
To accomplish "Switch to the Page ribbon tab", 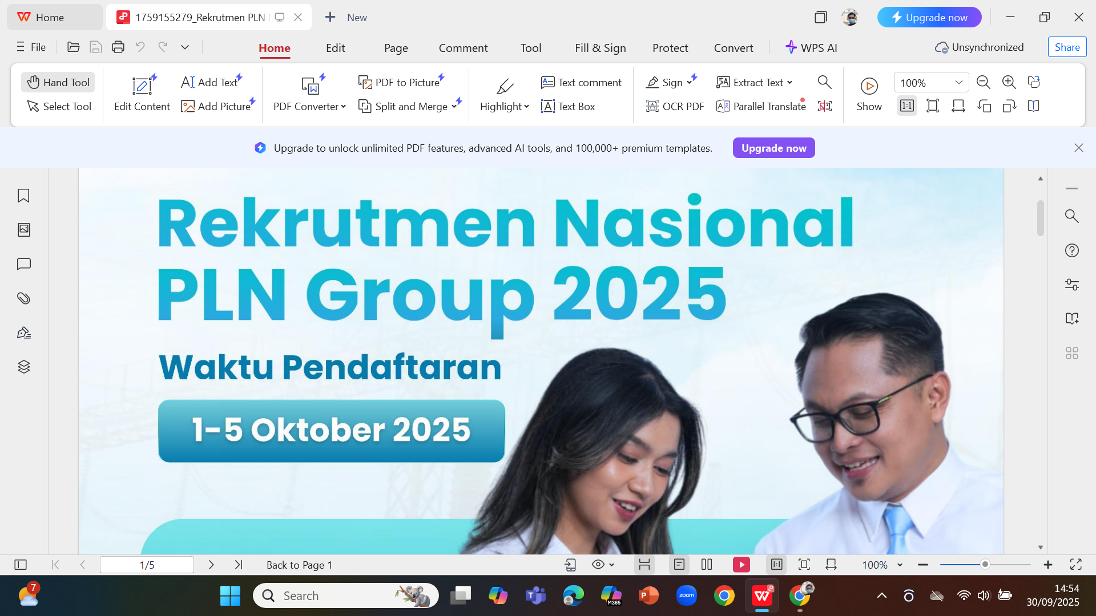I will coord(396,48).
